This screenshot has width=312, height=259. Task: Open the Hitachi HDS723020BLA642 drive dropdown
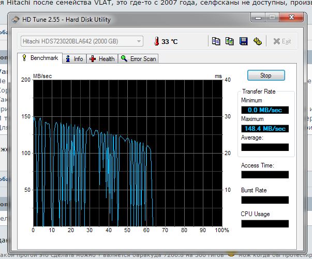[x=82, y=41]
